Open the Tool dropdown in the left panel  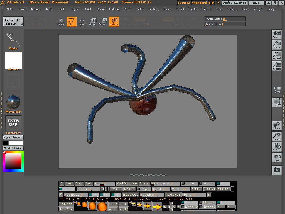[13, 48]
